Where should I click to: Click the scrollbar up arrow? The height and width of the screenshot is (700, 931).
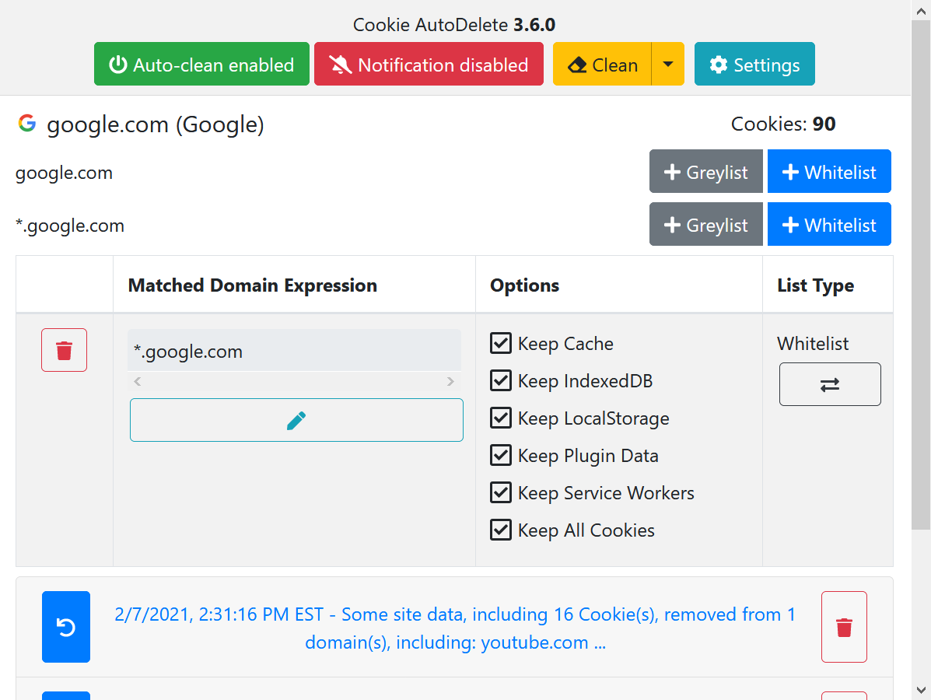click(922, 11)
